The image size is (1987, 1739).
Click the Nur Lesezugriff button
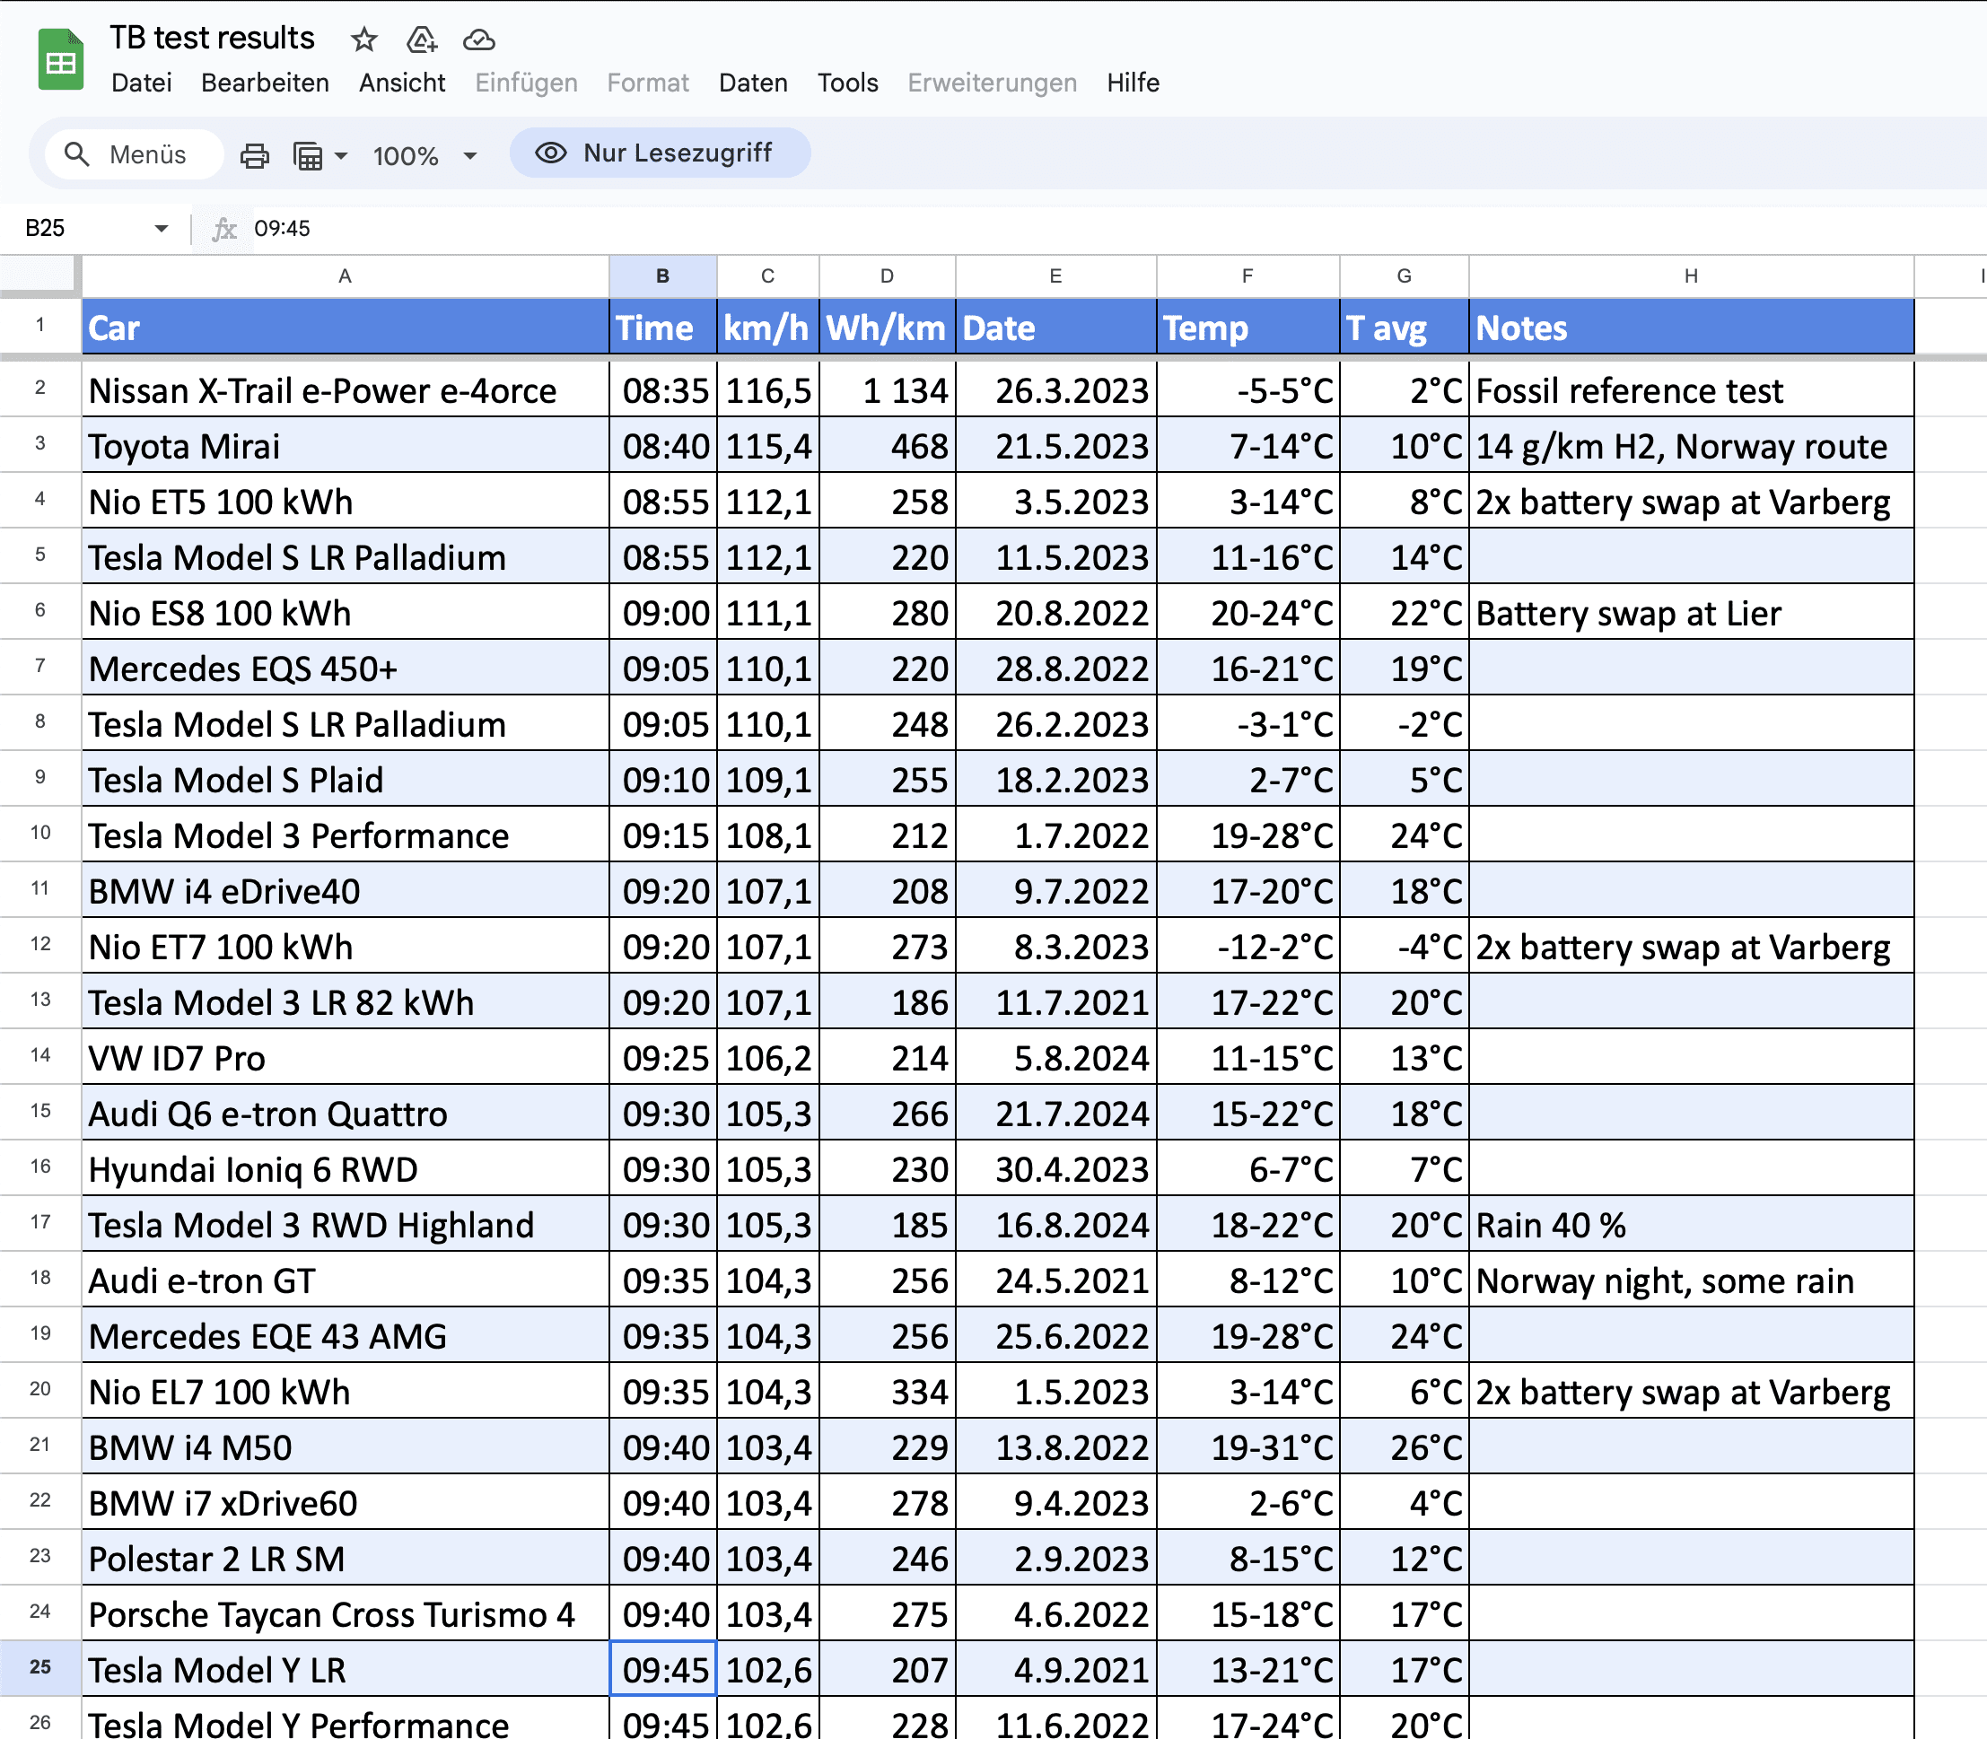coord(660,153)
